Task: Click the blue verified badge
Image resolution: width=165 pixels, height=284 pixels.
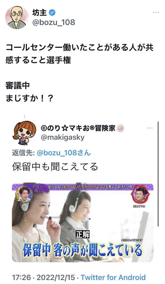Action: [x=53, y=13]
